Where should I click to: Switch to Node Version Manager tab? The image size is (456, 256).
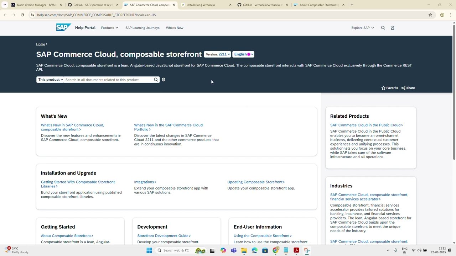pyautogui.click(x=36, y=5)
